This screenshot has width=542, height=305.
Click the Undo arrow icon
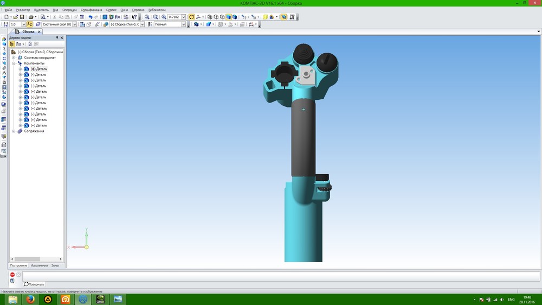click(x=90, y=17)
